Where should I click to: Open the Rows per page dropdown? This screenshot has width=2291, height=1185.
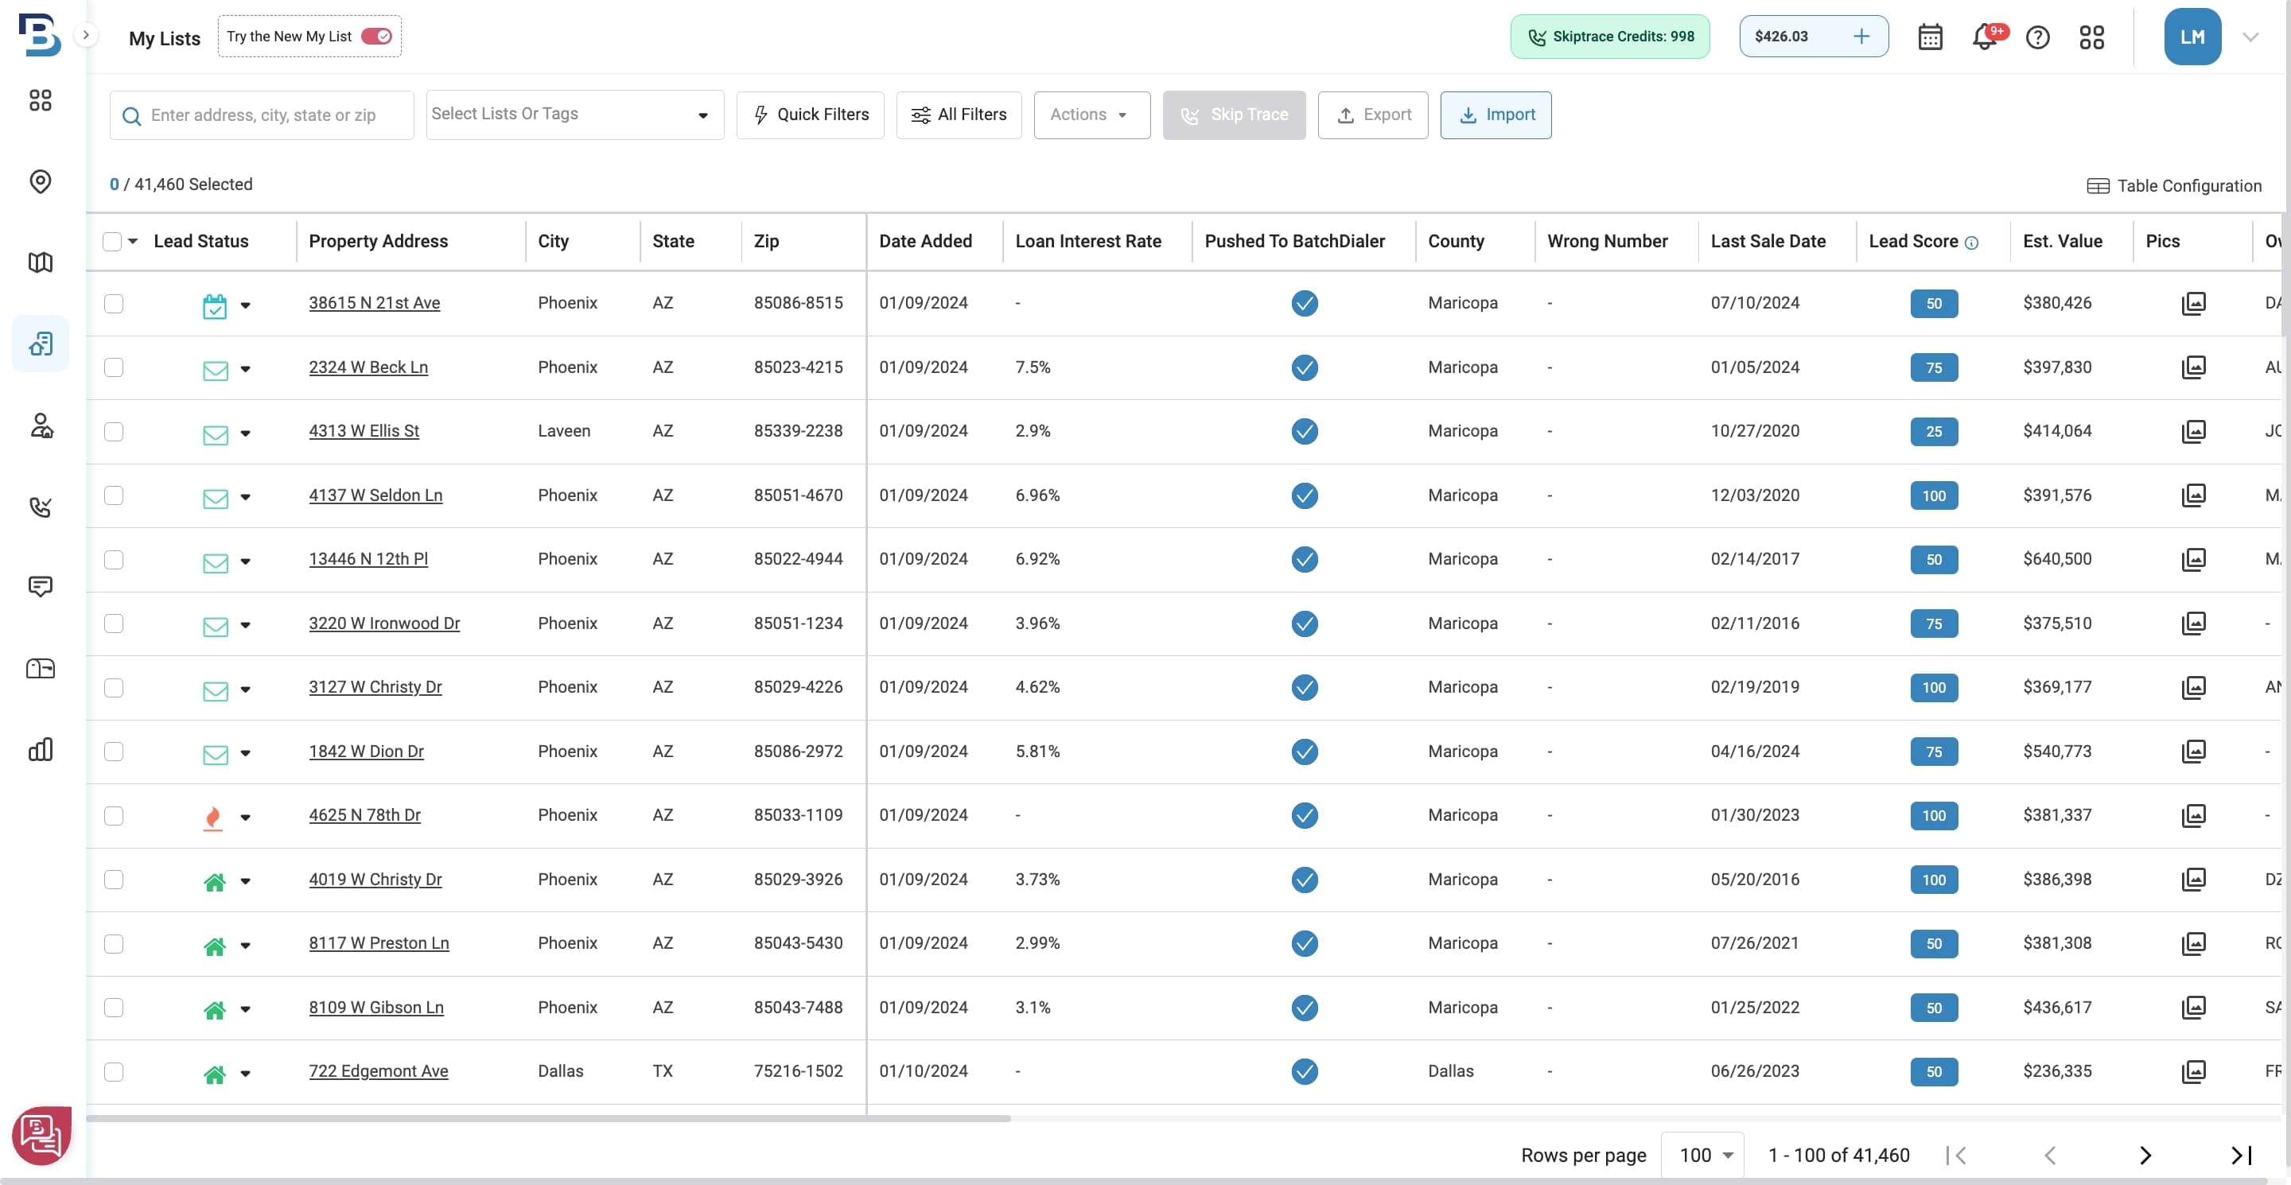[1702, 1155]
